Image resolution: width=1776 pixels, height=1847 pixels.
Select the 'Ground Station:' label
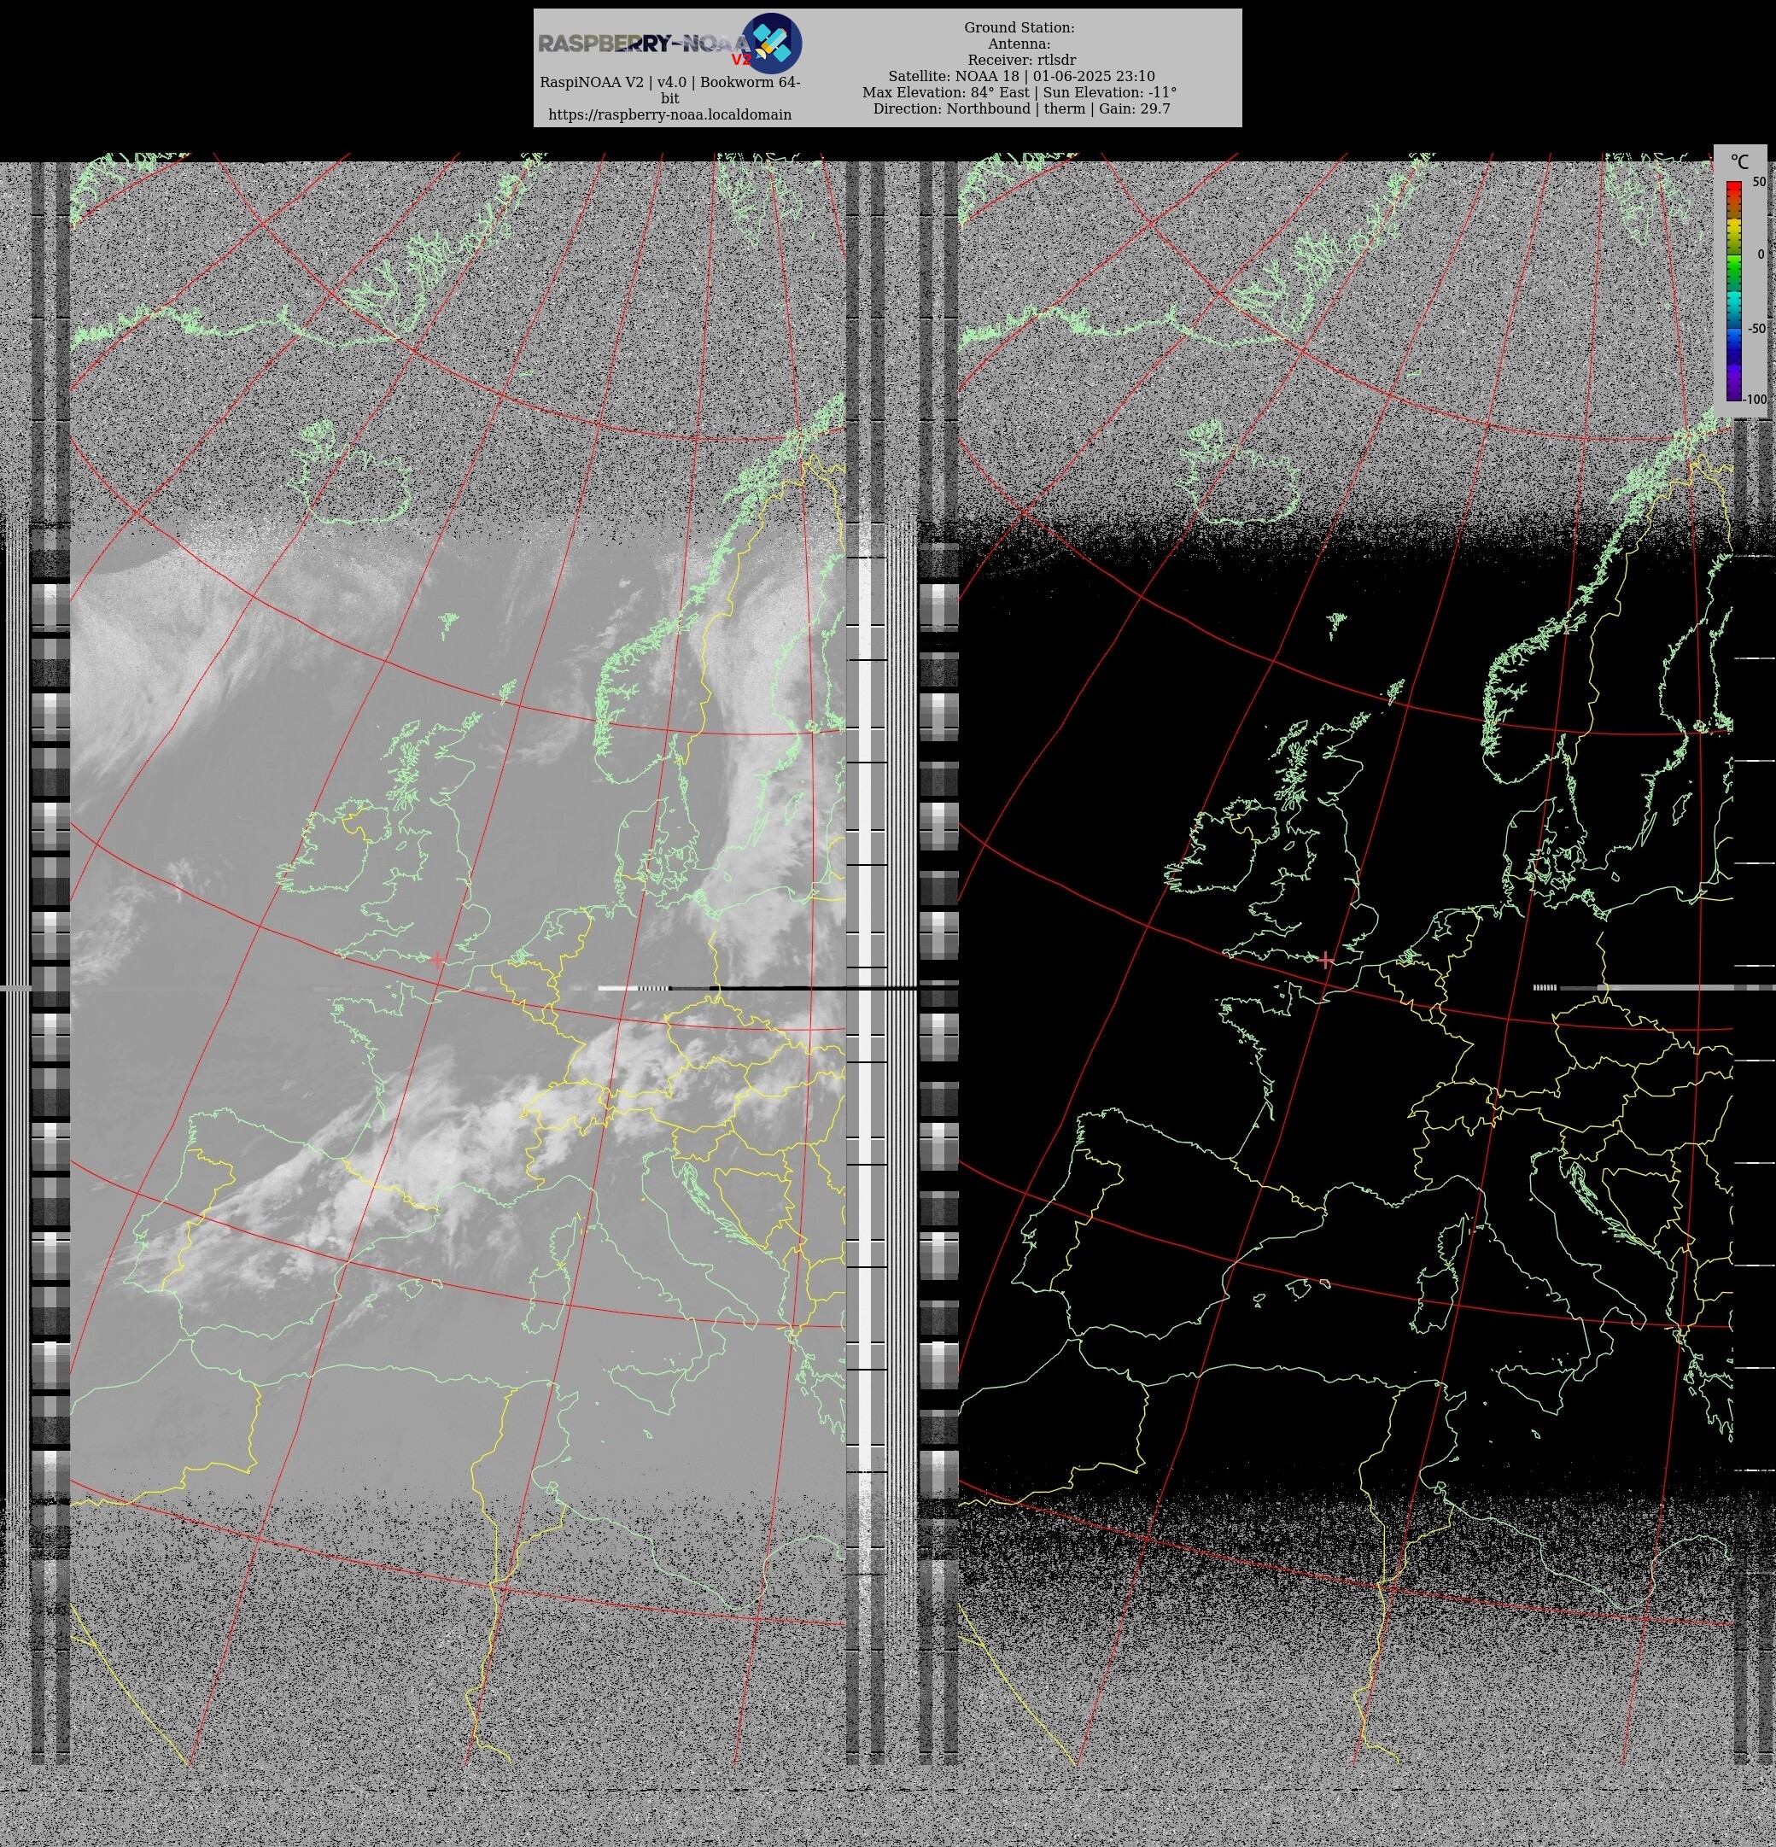[x=1019, y=27]
